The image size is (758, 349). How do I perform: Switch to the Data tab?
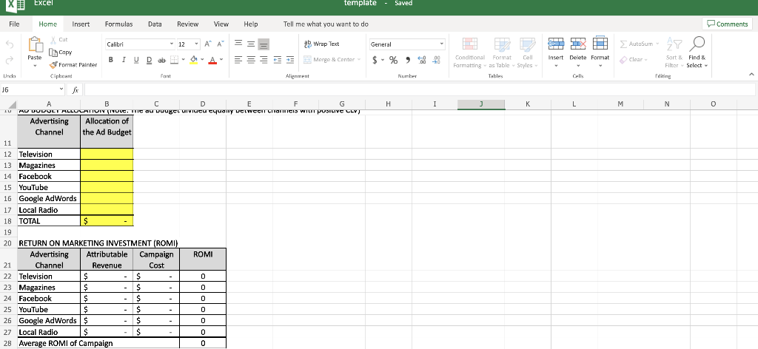(155, 24)
